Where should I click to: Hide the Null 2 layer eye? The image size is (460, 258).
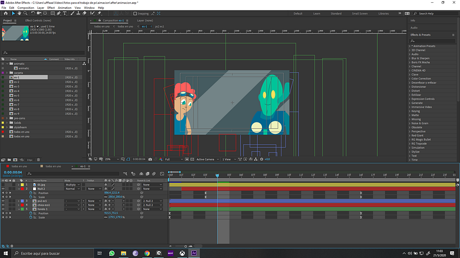[3, 189]
